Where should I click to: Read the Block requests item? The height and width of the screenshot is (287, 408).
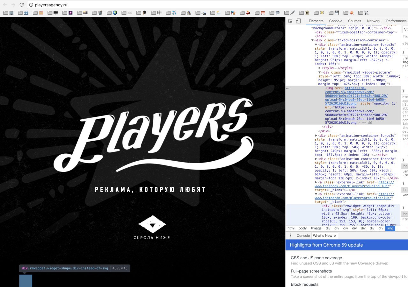coord(304,284)
